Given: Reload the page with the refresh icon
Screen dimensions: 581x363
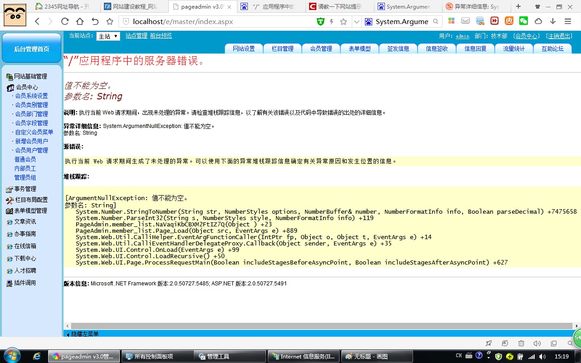Looking at the screenshot, I should tap(65, 21).
